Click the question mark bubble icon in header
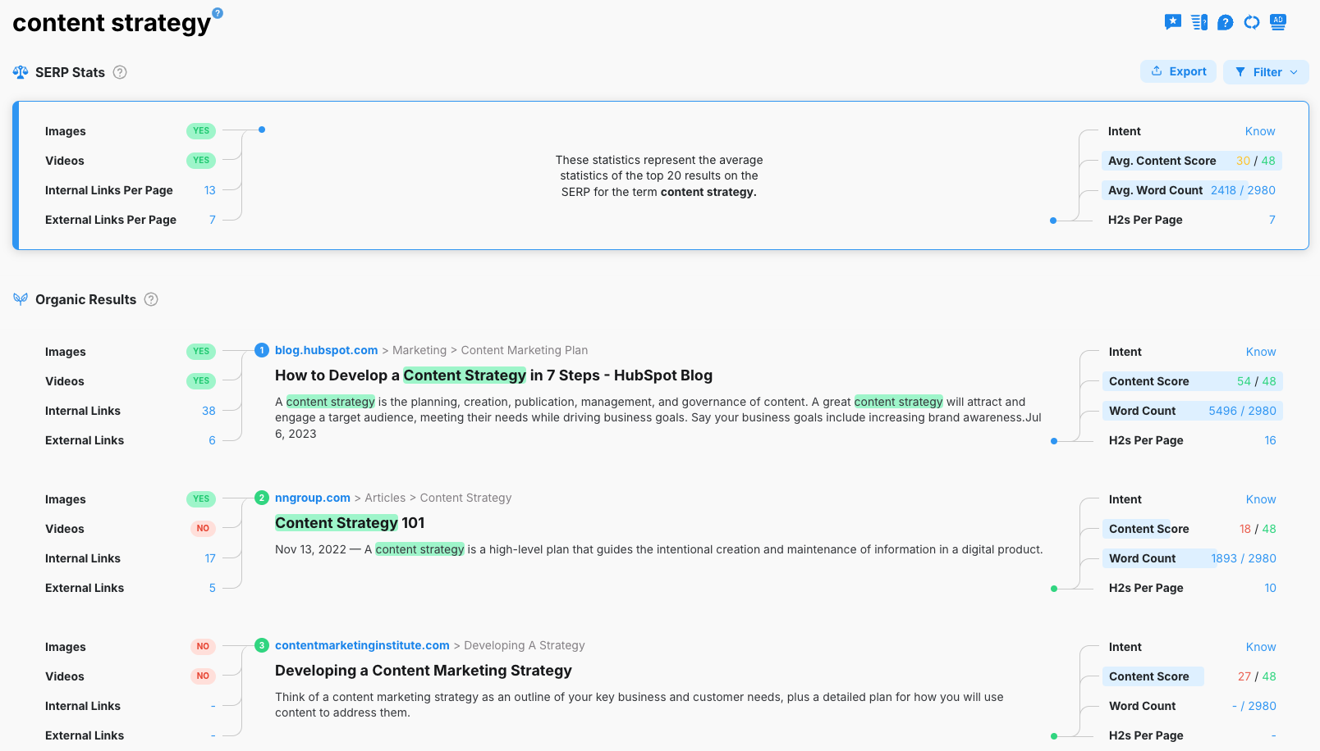 [1226, 22]
